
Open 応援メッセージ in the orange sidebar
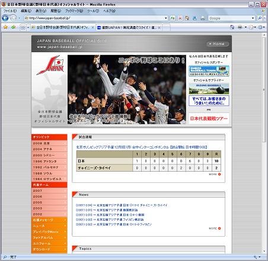pyautogui.click(x=49, y=220)
